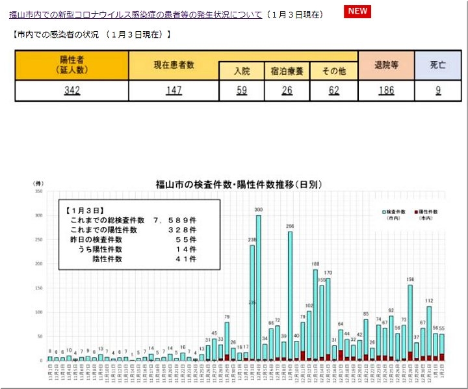Image resolution: width=468 pixels, height=389 pixels.
Task: Click the tallest chart bar labeled 300
Action: (258, 286)
